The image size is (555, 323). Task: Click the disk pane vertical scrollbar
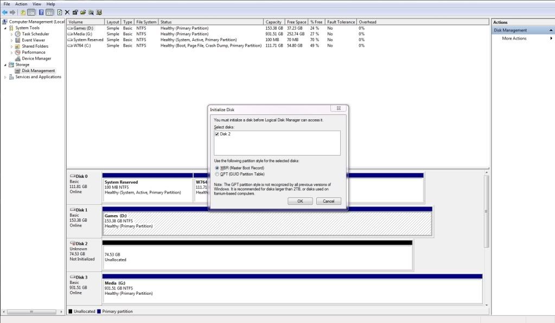[486, 211]
